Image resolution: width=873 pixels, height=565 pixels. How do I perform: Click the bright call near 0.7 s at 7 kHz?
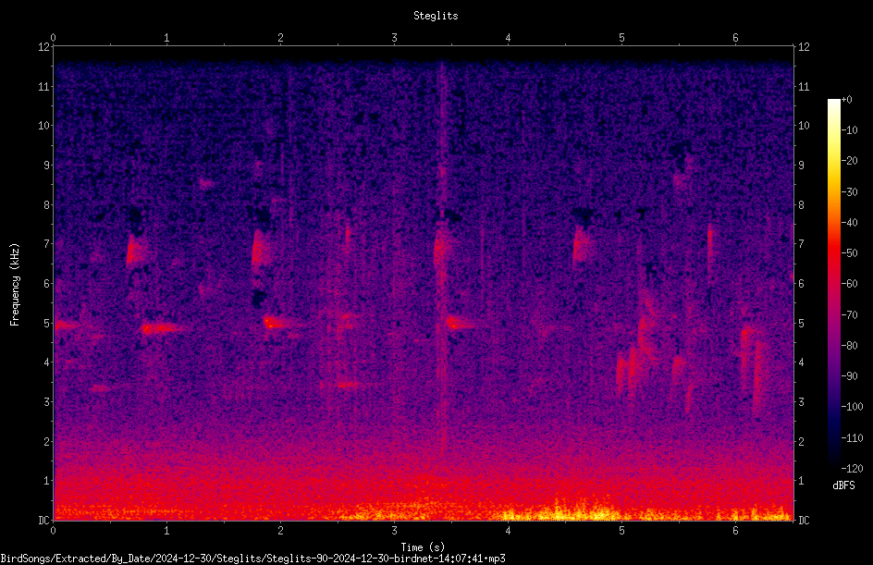point(132,251)
